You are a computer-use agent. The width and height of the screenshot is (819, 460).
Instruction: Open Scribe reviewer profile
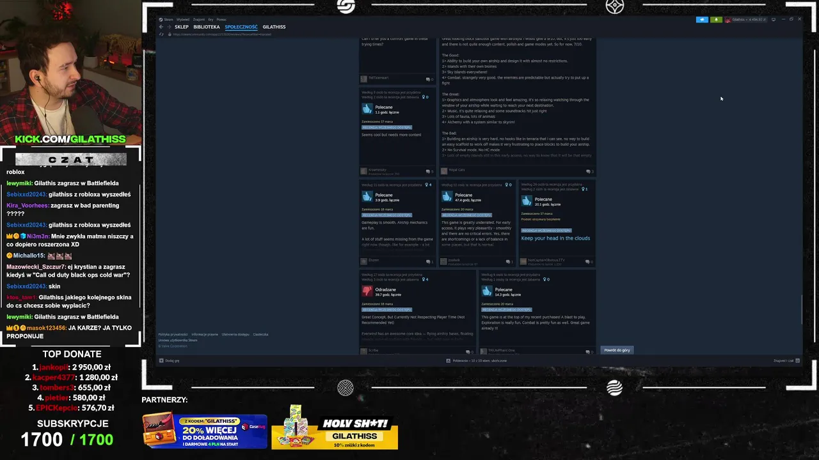pyautogui.click(x=373, y=350)
